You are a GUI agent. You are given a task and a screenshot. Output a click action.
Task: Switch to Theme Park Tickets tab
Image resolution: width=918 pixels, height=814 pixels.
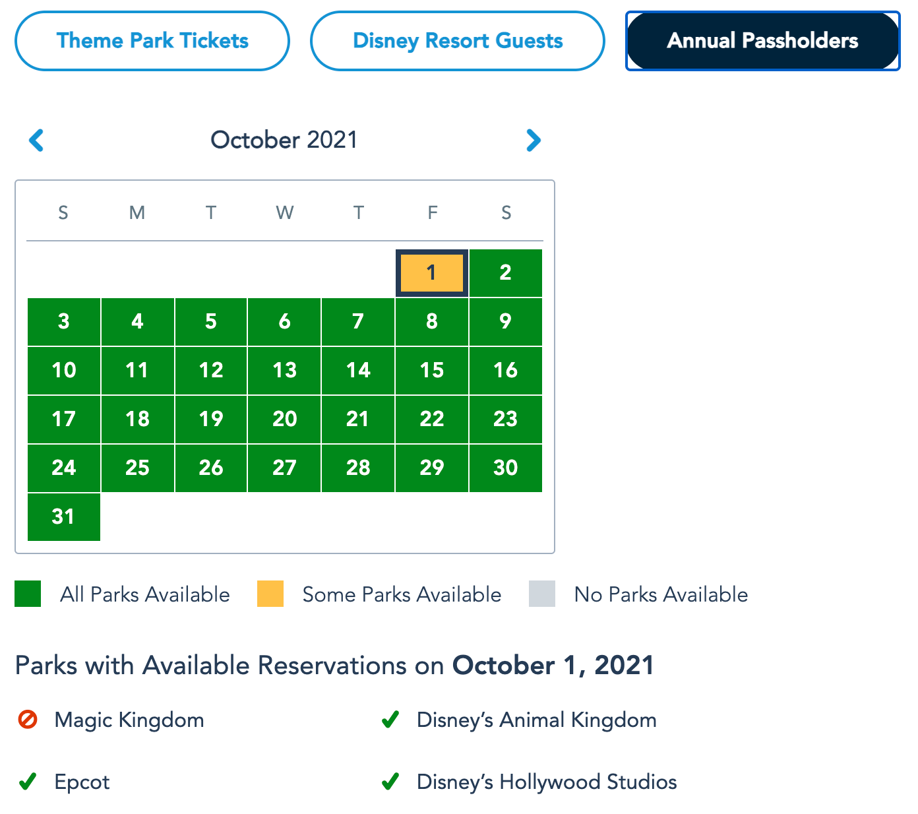click(x=152, y=41)
